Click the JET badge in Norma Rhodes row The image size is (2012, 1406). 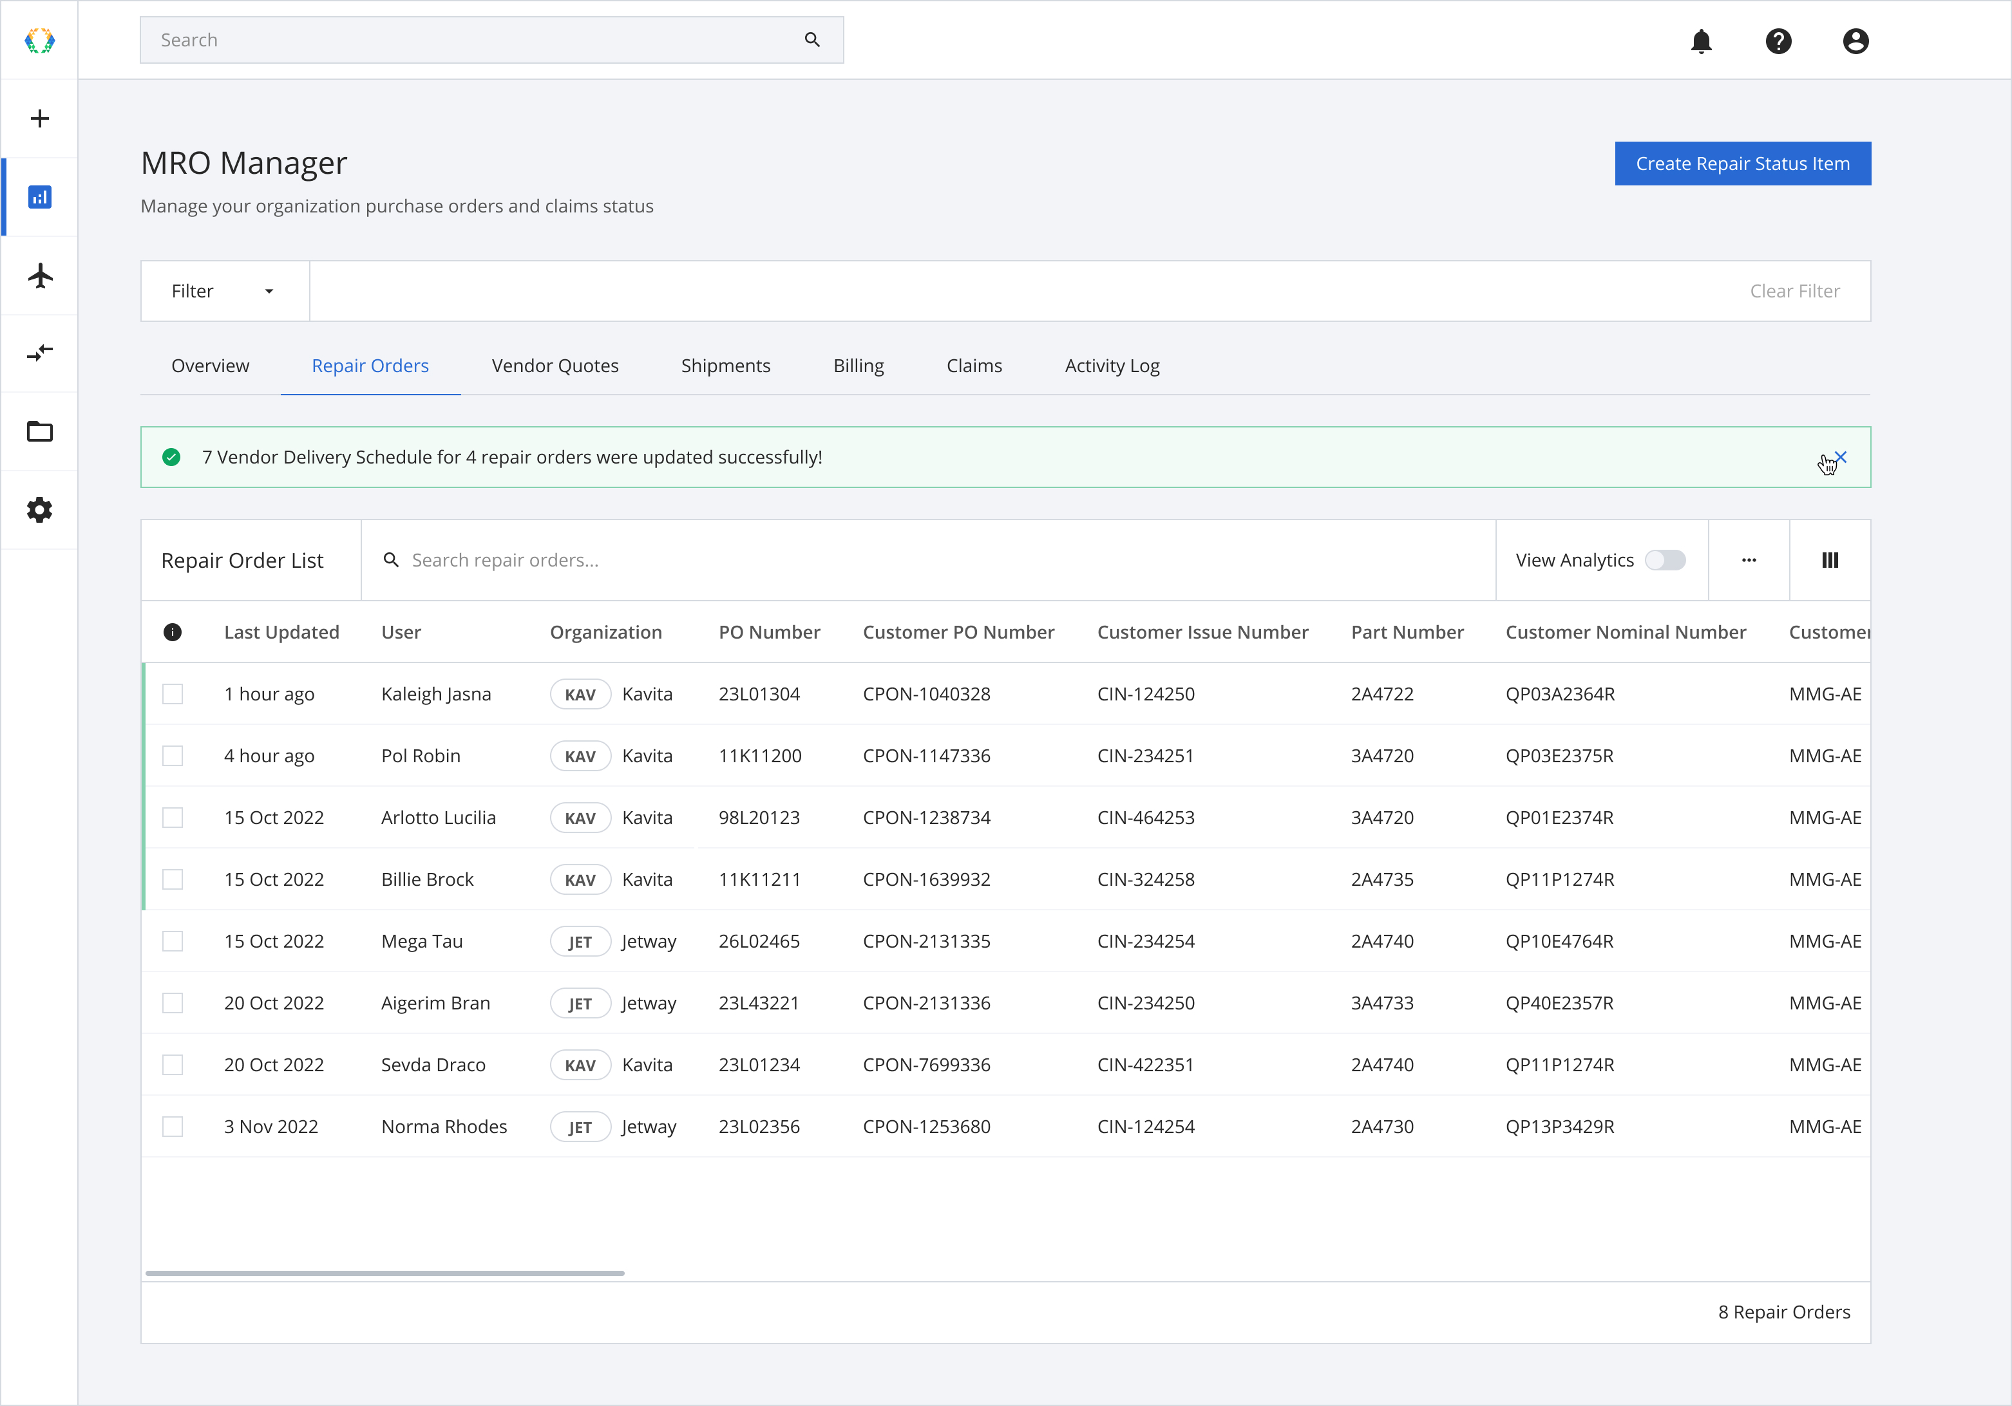coord(580,1127)
